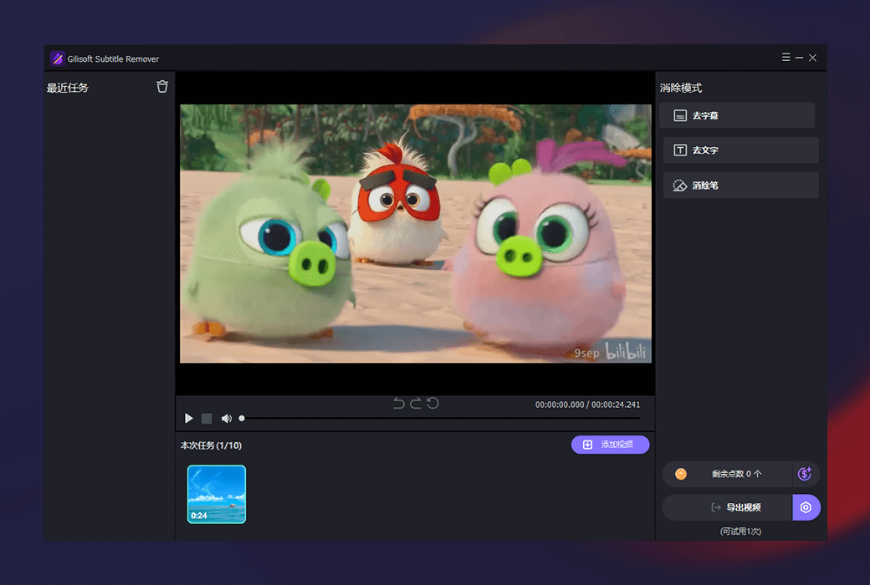Screen dimensions: 870x585
Task: Click the video preview frame
Action: coord(416,233)
